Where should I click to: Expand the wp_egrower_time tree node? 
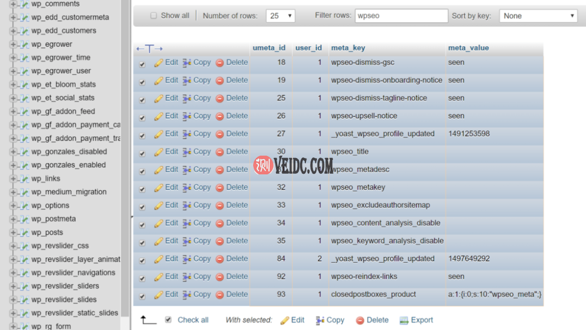[x=13, y=58]
